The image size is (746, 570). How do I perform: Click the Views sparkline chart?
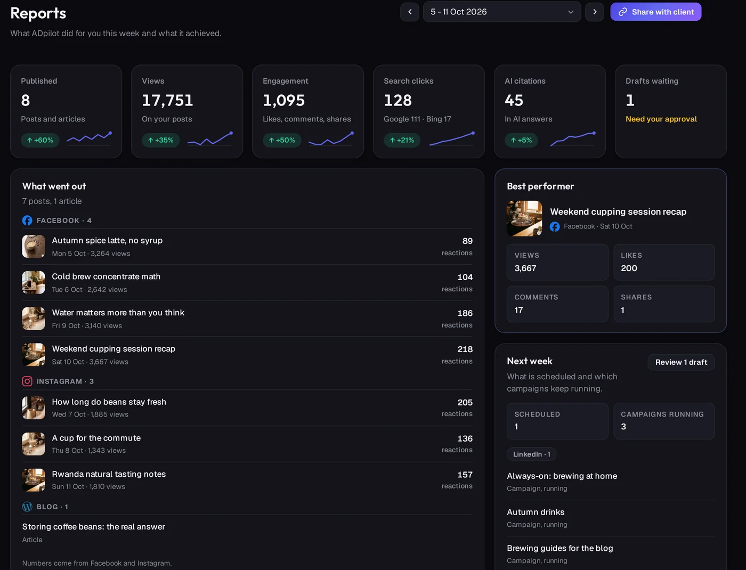pyautogui.click(x=210, y=139)
